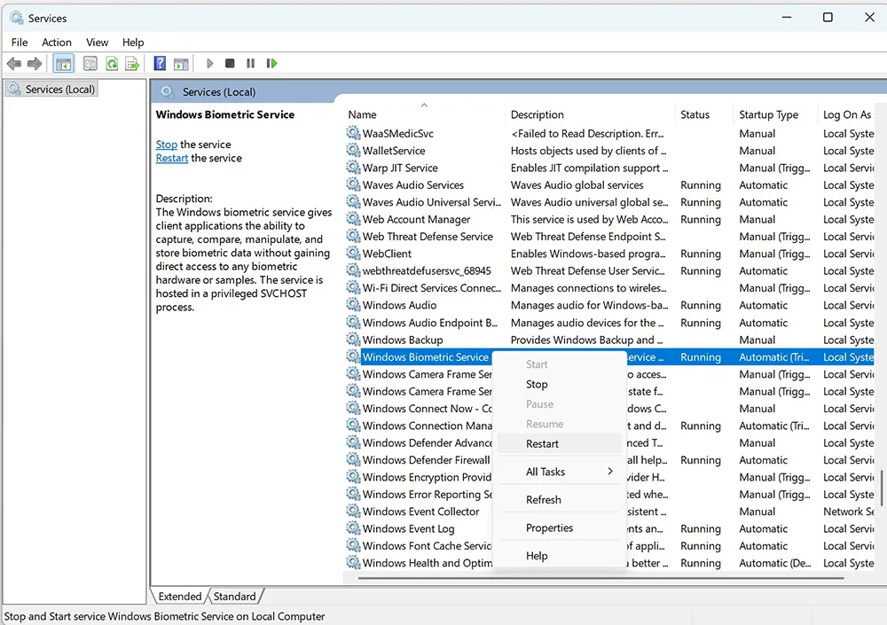Image resolution: width=887 pixels, height=625 pixels.
Task: Click the Stop hyperlink in the left pane
Action: point(167,144)
